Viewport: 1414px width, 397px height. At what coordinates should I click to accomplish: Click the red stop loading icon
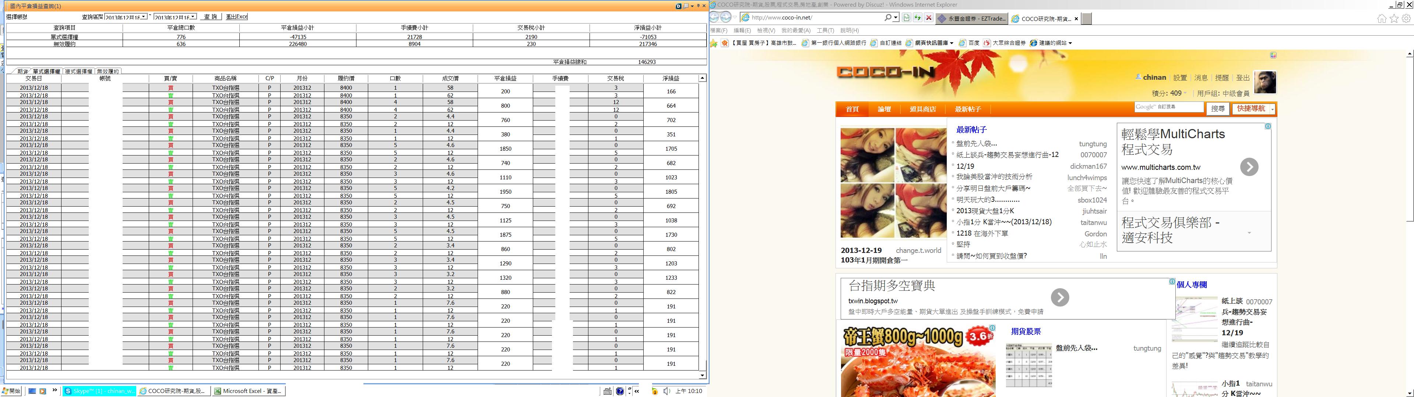pyautogui.click(x=929, y=18)
